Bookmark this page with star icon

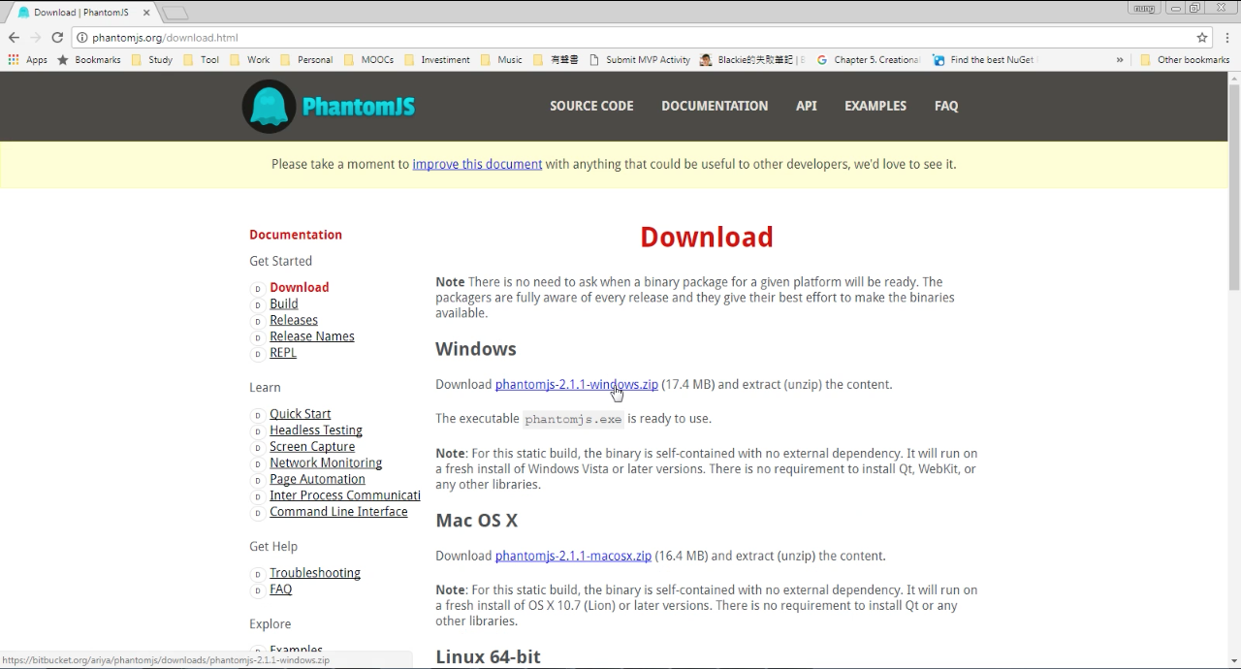tap(1202, 38)
